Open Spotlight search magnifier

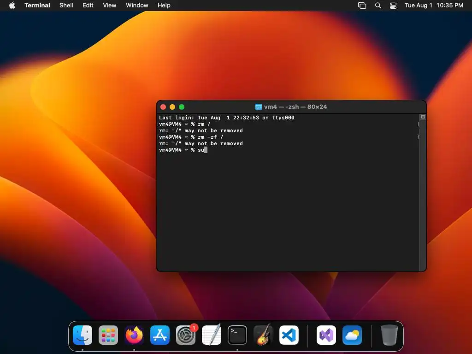378,6
